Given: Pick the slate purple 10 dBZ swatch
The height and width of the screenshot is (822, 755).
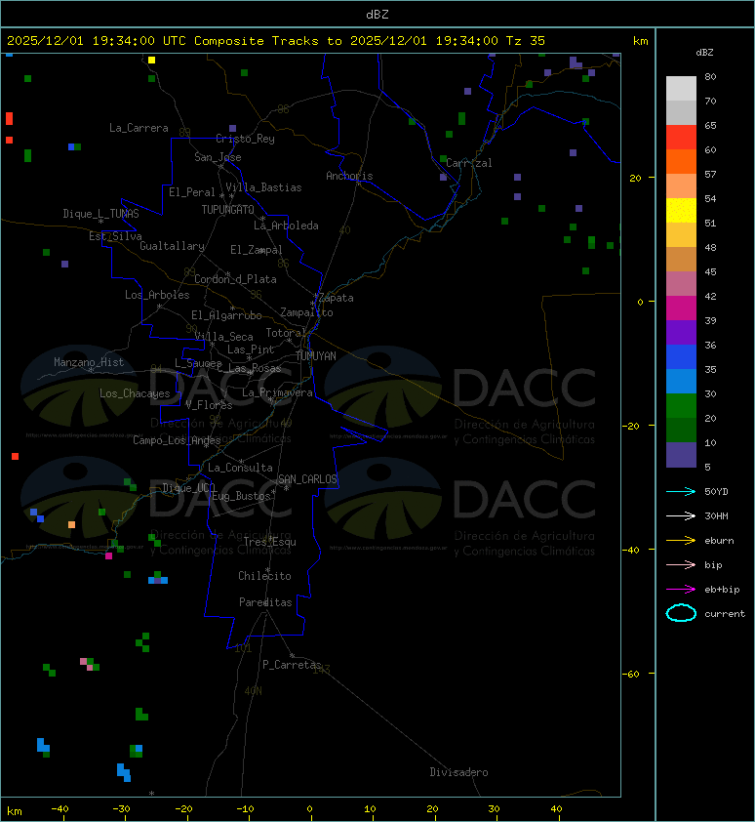Looking at the screenshot, I should pos(681,455).
